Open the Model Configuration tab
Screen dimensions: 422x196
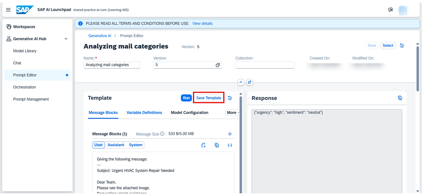(189, 112)
